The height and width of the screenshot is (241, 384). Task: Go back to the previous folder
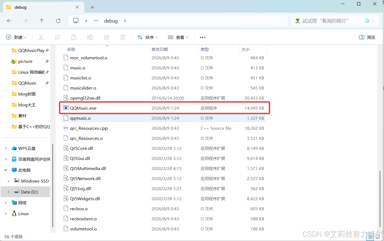tap(9, 21)
